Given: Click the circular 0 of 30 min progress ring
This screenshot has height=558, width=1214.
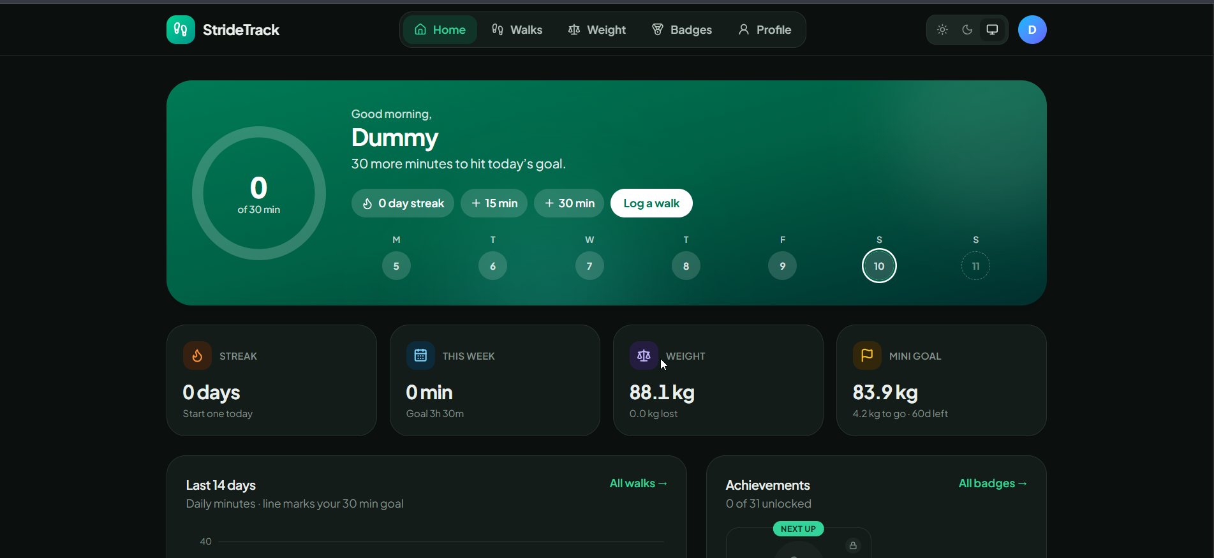Looking at the screenshot, I should 259,193.
